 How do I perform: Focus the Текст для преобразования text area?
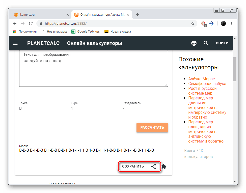(94, 68)
